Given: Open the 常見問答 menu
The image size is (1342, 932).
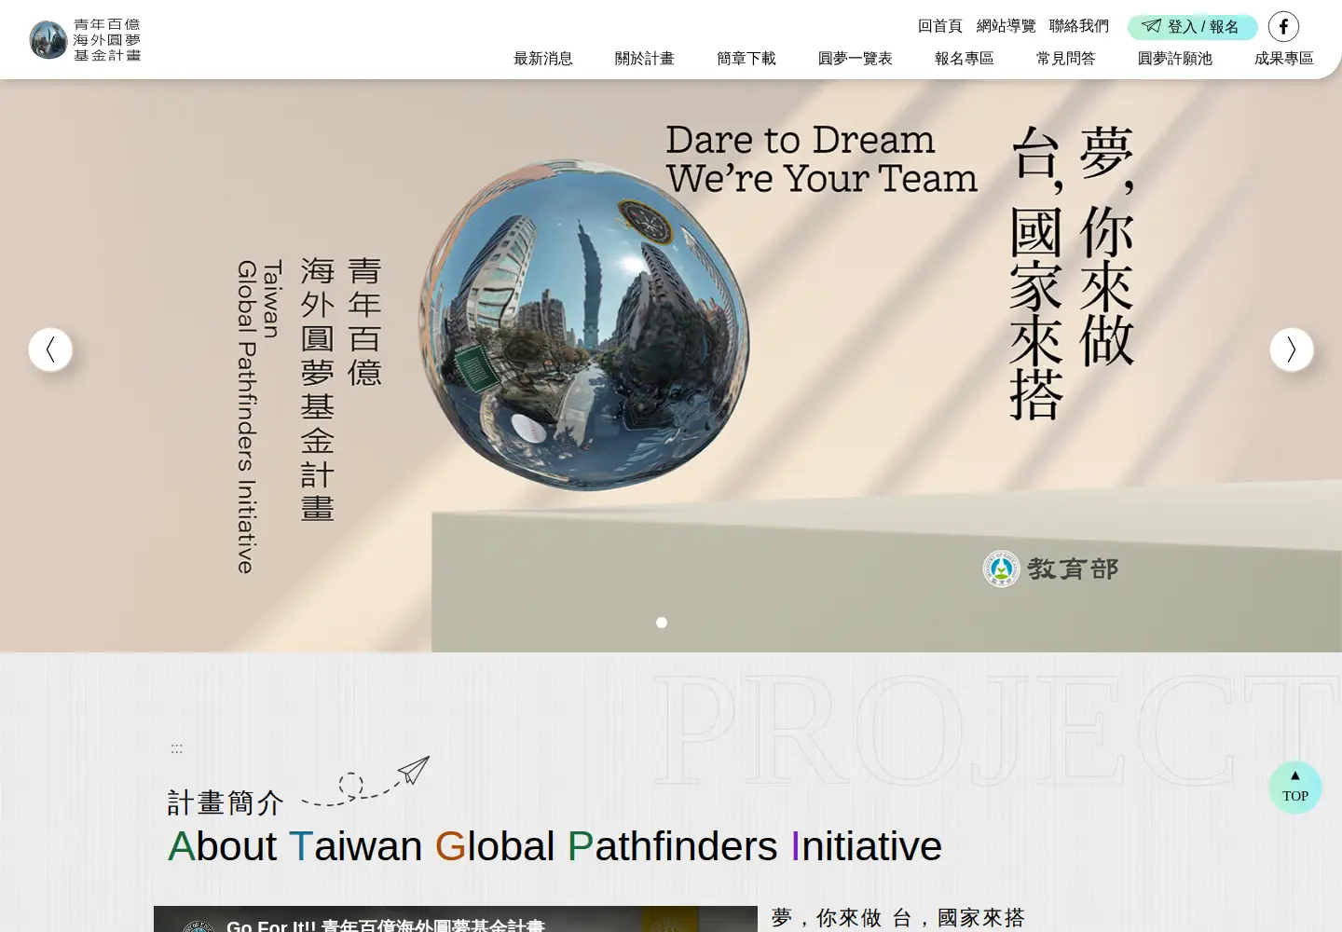Looking at the screenshot, I should [x=1066, y=59].
